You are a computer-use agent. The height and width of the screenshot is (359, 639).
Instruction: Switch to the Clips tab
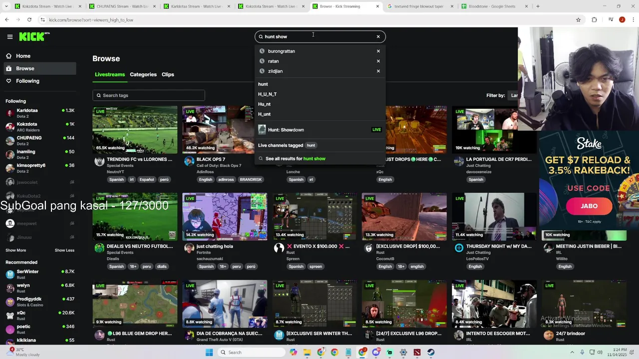(x=168, y=74)
